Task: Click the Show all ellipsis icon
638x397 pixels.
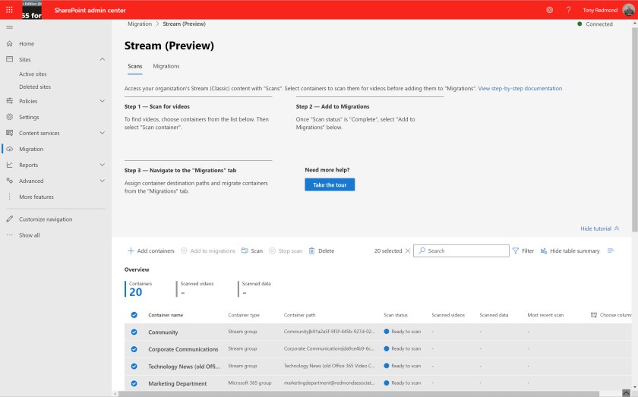Action: pyautogui.click(x=10, y=235)
